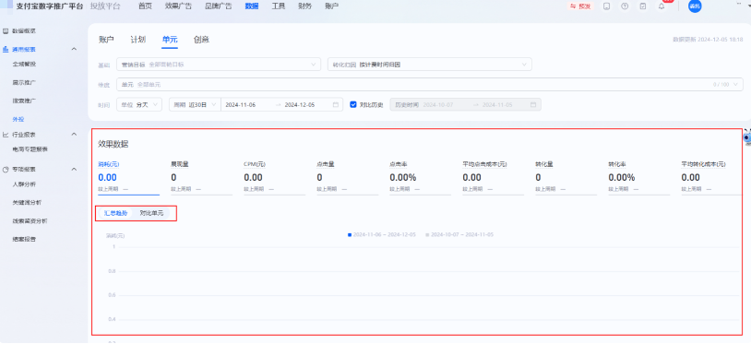751x344 pixels.
Task: Select the 对比单元 chart toggle
Action: (x=151, y=213)
